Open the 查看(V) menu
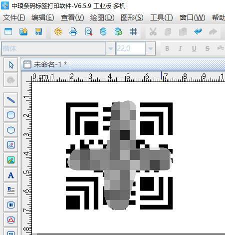This screenshot has width=225, height=235. [72, 17]
